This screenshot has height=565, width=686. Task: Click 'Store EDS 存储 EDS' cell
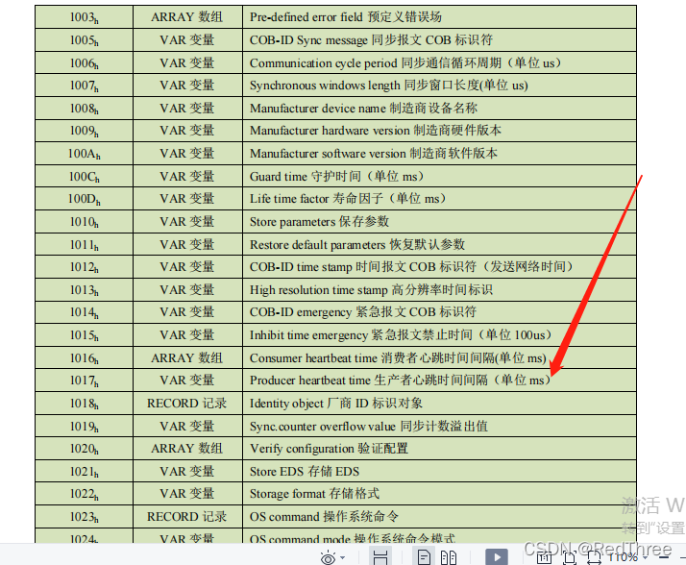[439, 472]
